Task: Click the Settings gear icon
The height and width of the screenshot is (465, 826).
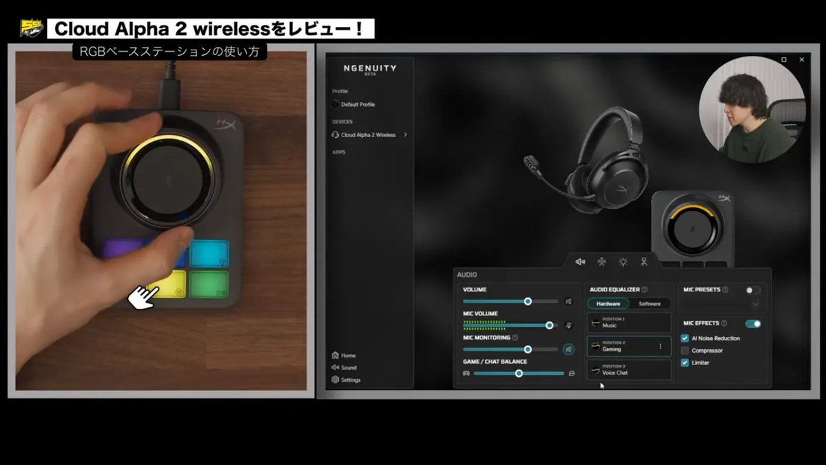Action: tap(335, 380)
